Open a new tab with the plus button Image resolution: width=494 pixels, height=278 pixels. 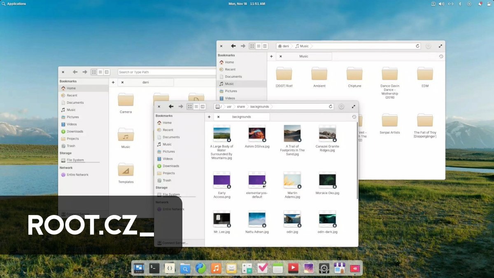click(209, 117)
